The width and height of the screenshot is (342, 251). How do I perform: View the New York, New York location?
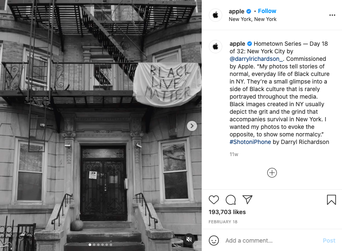(253, 19)
